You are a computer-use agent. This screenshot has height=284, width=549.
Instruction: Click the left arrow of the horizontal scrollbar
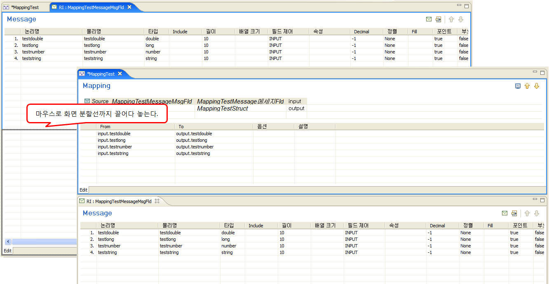[x=8, y=241]
